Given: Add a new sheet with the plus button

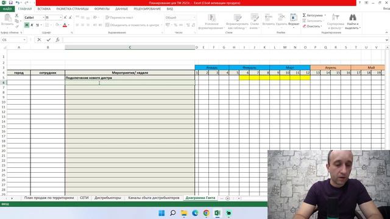Looking at the screenshot, I should click(x=227, y=198).
